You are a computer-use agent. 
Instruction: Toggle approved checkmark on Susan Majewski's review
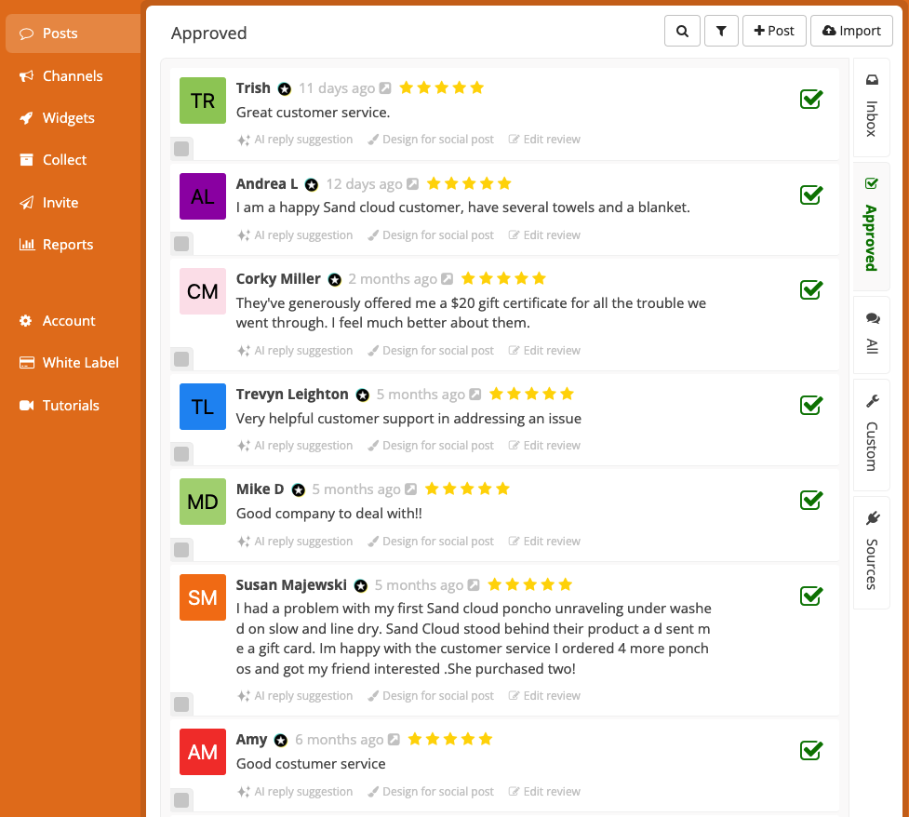pyautogui.click(x=811, y=596)
